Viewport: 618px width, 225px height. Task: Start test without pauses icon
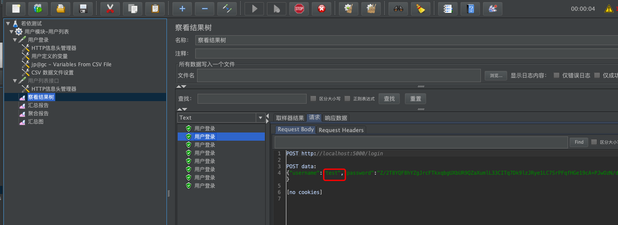[x=277, y=8]
